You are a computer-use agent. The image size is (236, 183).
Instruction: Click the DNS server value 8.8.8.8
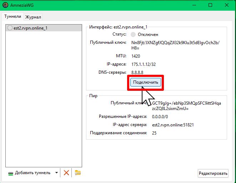point(137,72)
